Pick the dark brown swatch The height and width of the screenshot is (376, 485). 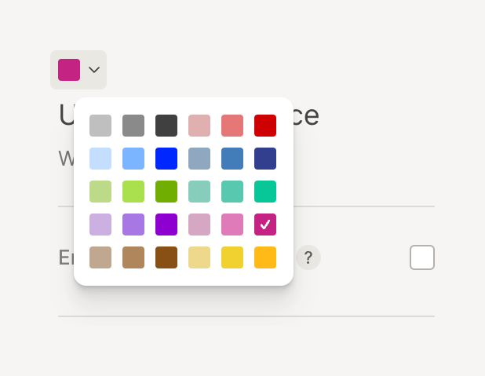click(x=166, y=257)
